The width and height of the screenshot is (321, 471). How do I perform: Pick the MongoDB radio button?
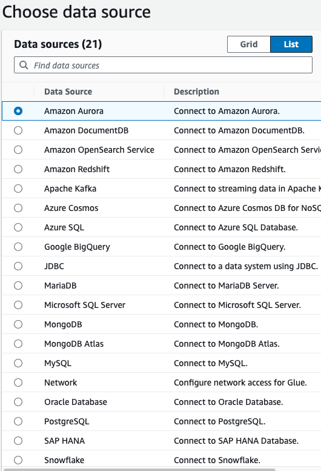[18, 324]
